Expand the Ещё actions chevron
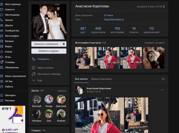 (33, 80)
